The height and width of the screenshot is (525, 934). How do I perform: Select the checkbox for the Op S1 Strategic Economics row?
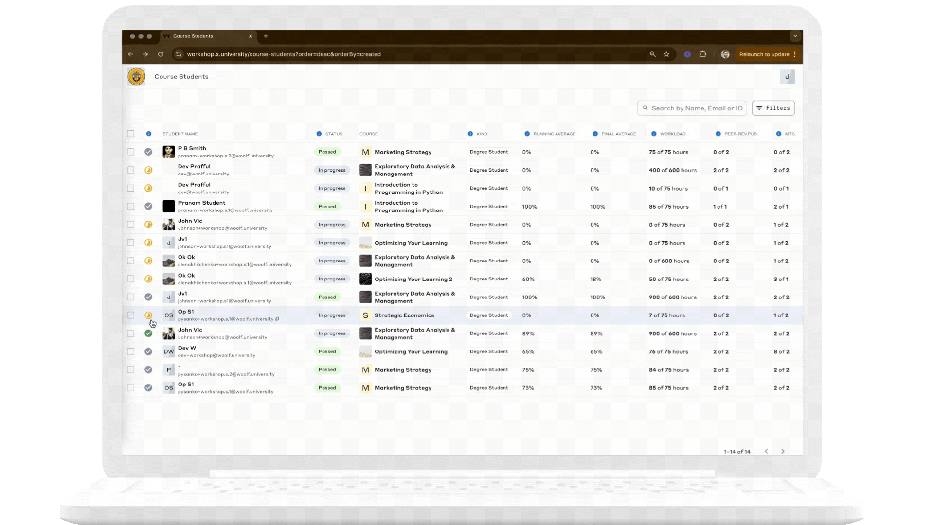[130, 315]
